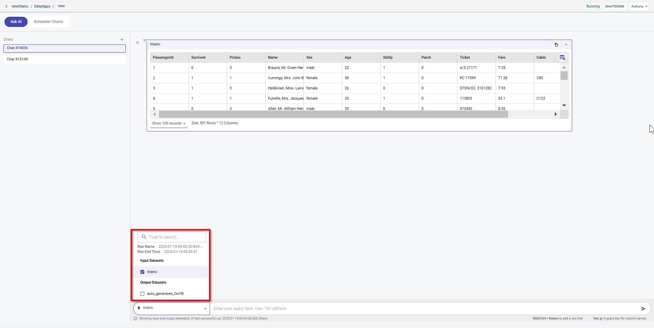Click the table horizontal scrollbar

(x=333, y=114)
